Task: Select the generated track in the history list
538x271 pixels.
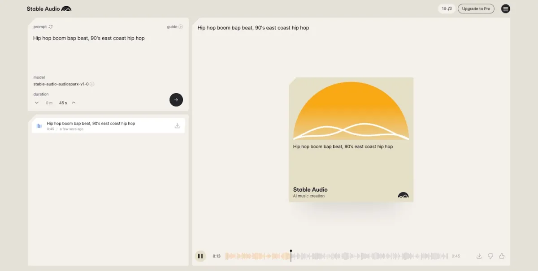Action: coord(108,126)
